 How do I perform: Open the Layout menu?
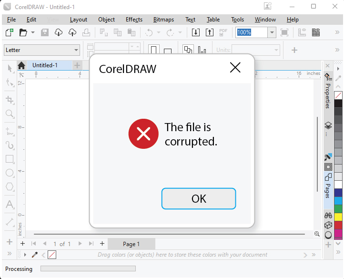(79, 20)
